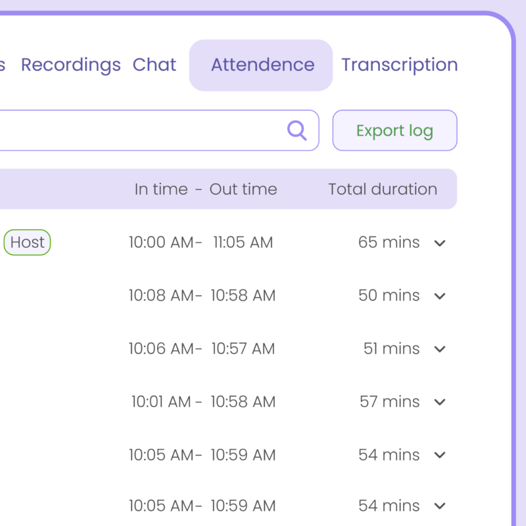Viewport: 526px width, 526px height.
Task: Select the 10:00 AM- 11:05 AM time entry
Action: coord(201,243)
